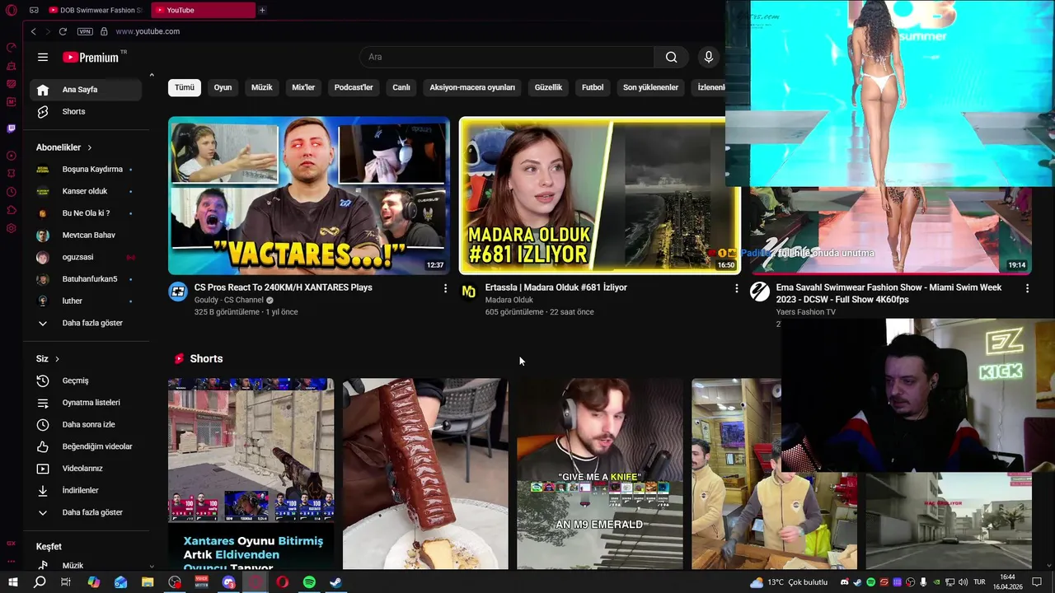
Task: Select the YouTube browser tab
Action: [x=204, y=10]
